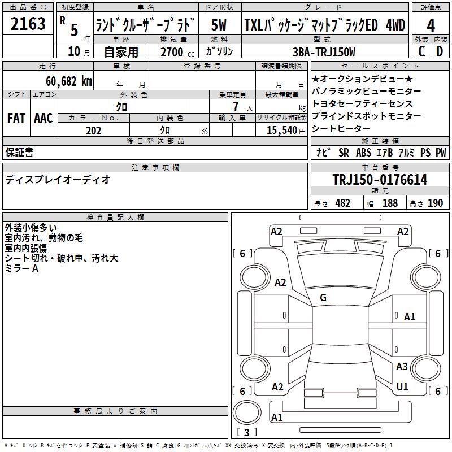This screenshot has height=452, width=452.
Task: Click the FAT shift type cell
Action: click(16, 118)
